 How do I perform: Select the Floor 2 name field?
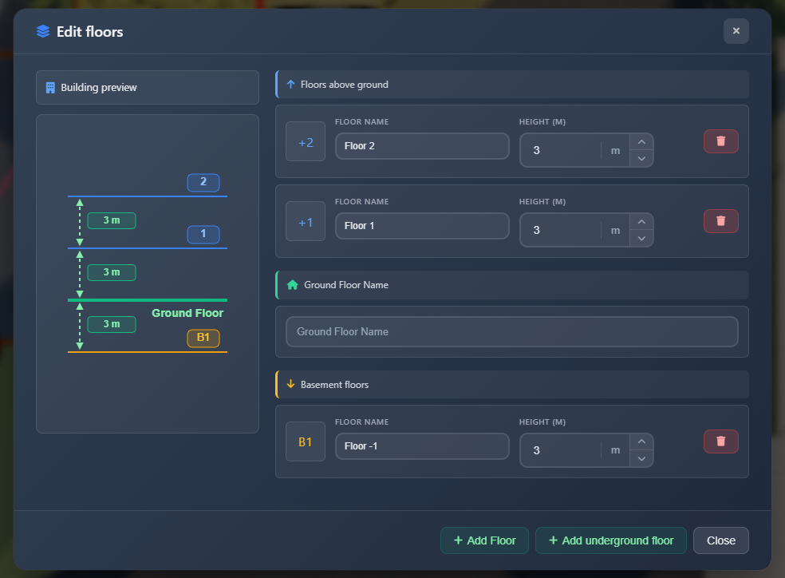422,146
